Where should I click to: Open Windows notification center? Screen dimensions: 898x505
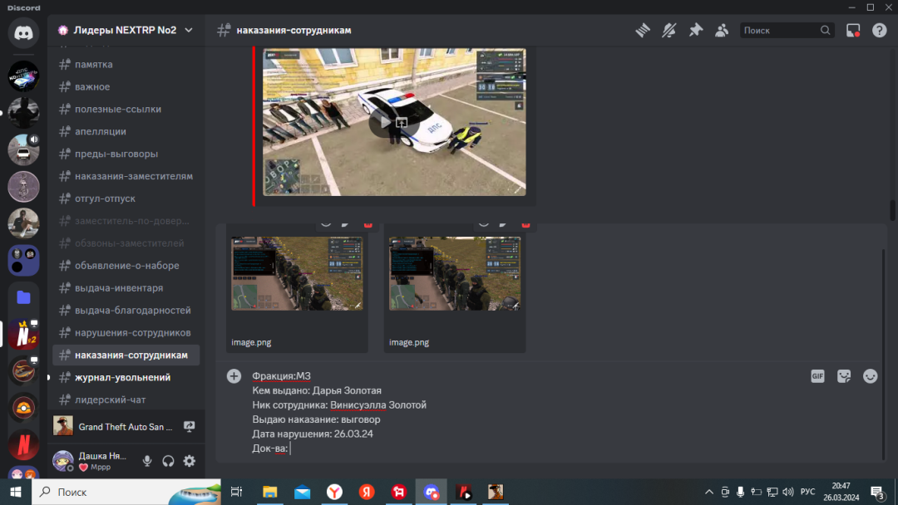click(x=877, y=492)
